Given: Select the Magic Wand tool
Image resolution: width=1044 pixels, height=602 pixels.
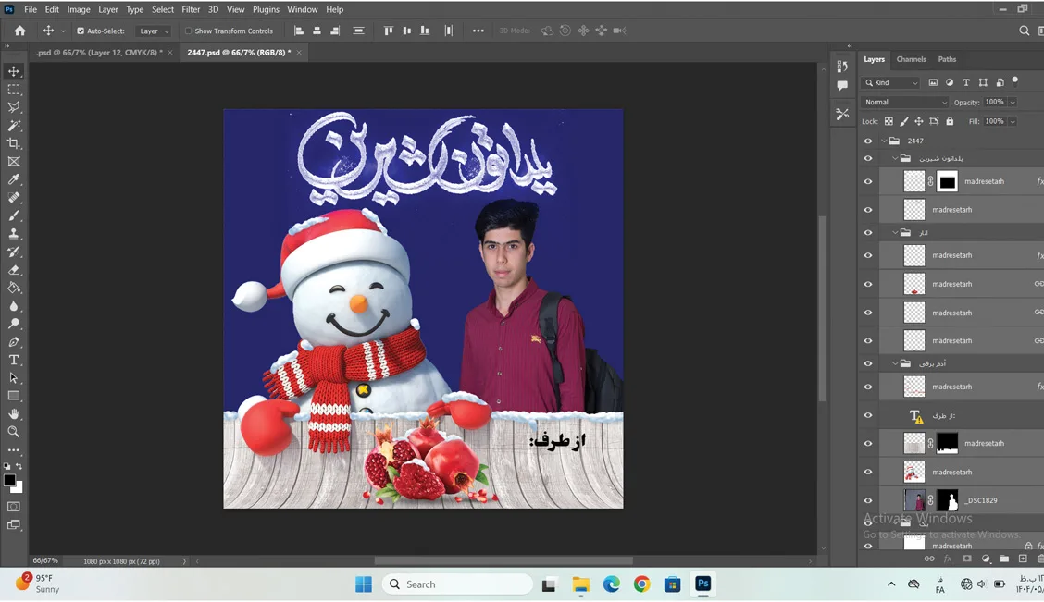Looking at the screenshot, I should pyautogui.click(x=13, y=125).
